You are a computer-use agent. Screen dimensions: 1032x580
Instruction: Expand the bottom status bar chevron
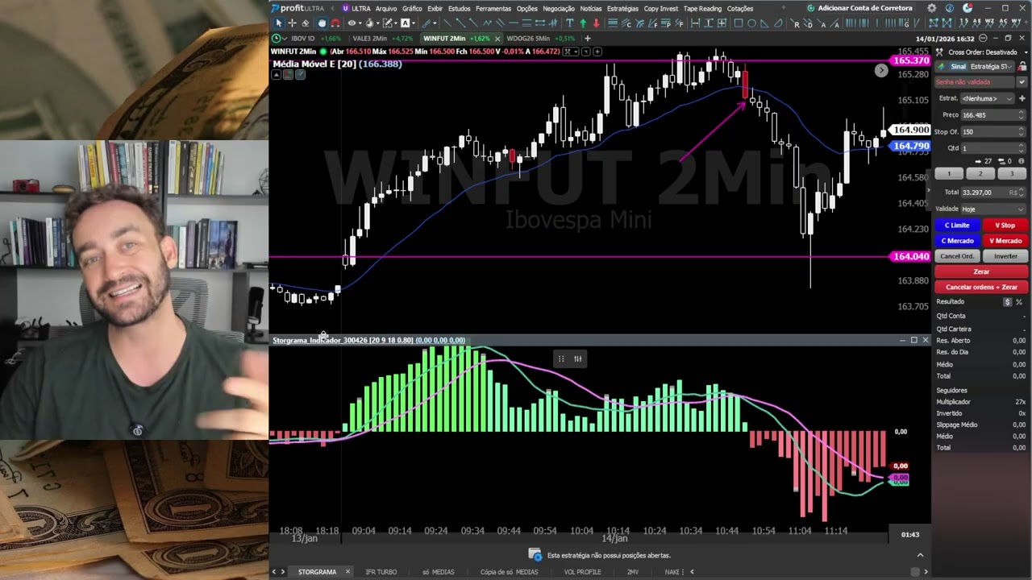coord(920,555)
